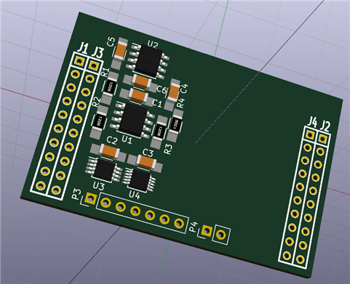This screenshot has height=284, width=350.
Task: Select the U4 IC near C3
Action: pos(139,179)
